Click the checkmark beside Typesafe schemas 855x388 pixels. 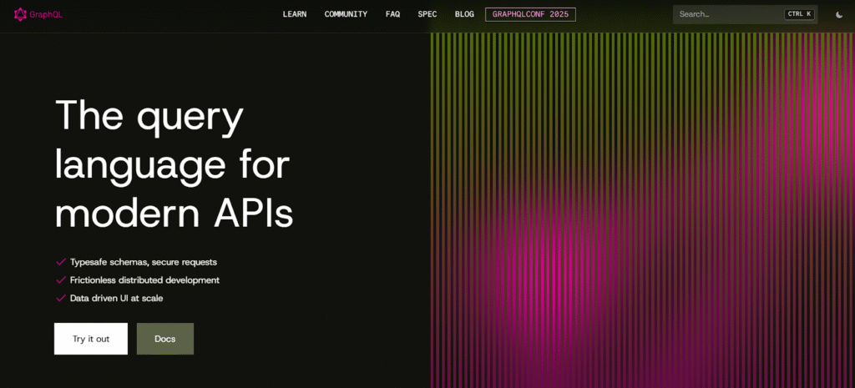click(60, 262)
